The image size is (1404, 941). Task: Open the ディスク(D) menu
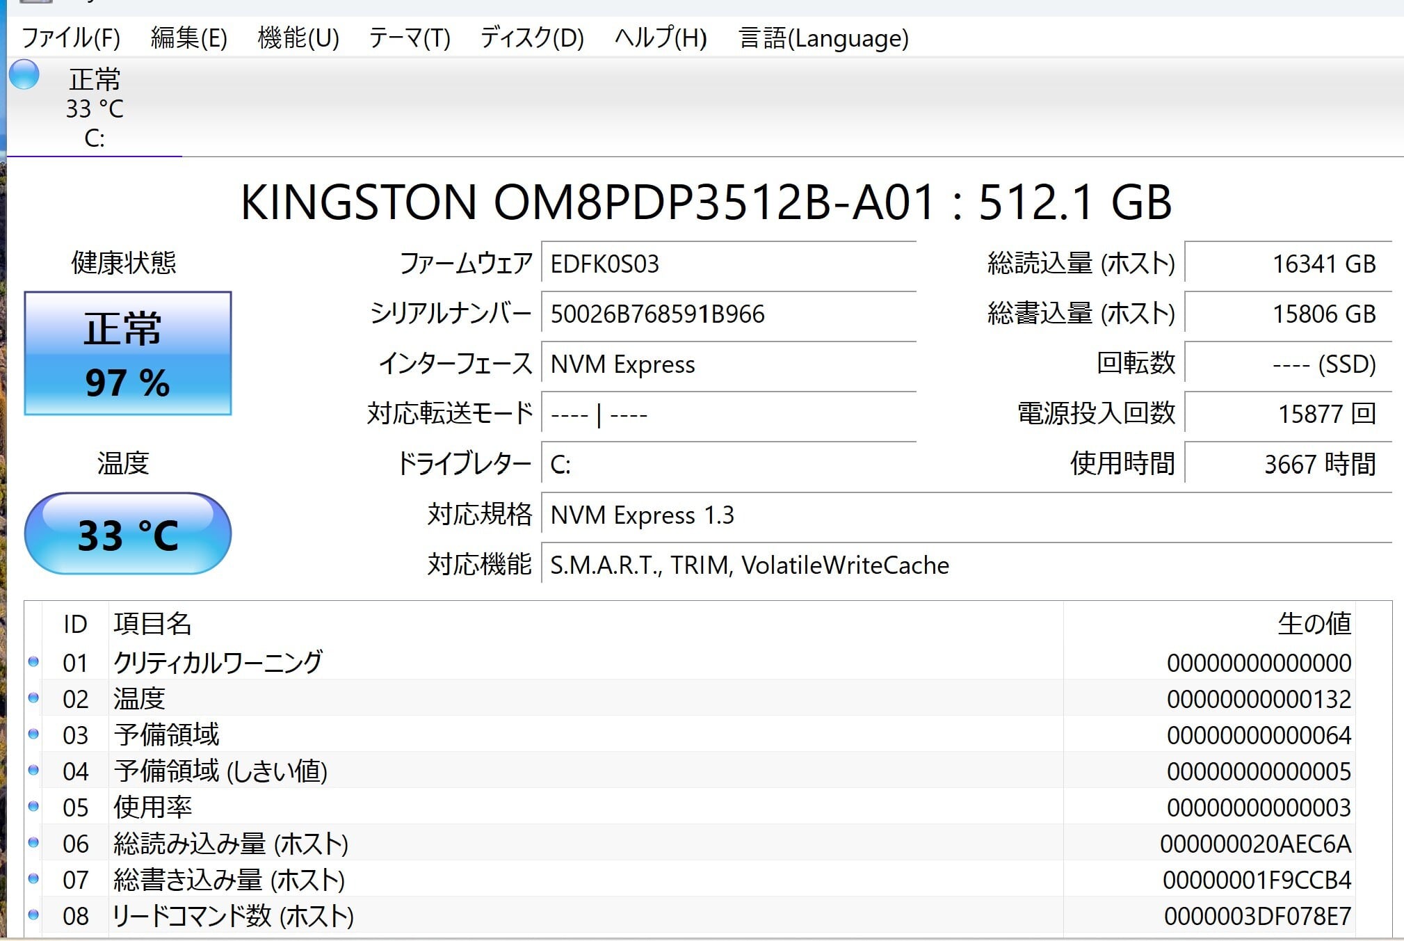pyautogui.click(x=532, y=38)
